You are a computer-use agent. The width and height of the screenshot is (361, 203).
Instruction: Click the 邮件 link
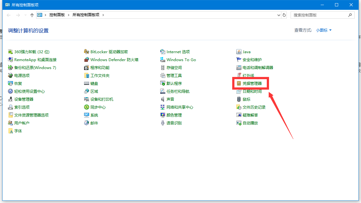94,123
